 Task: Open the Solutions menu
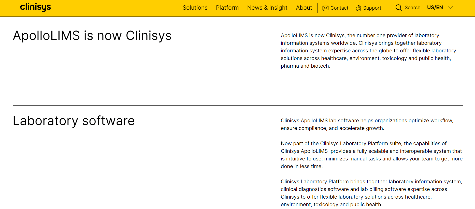click(195, 8)
